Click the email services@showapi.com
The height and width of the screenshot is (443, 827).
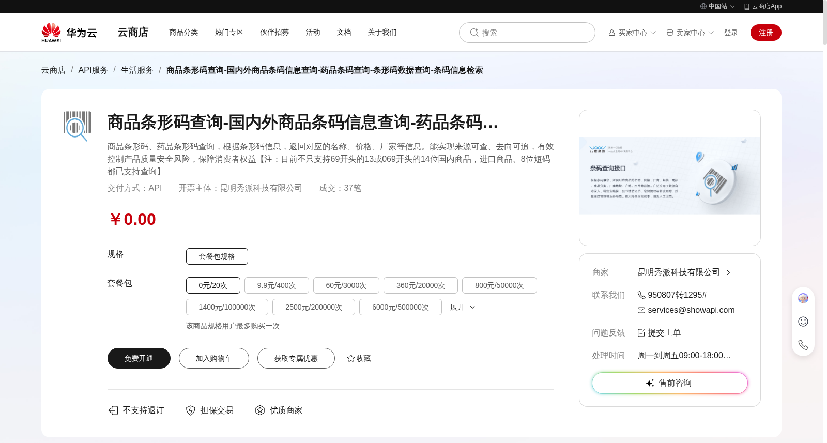pyautogui.click(x=691, y=310)
